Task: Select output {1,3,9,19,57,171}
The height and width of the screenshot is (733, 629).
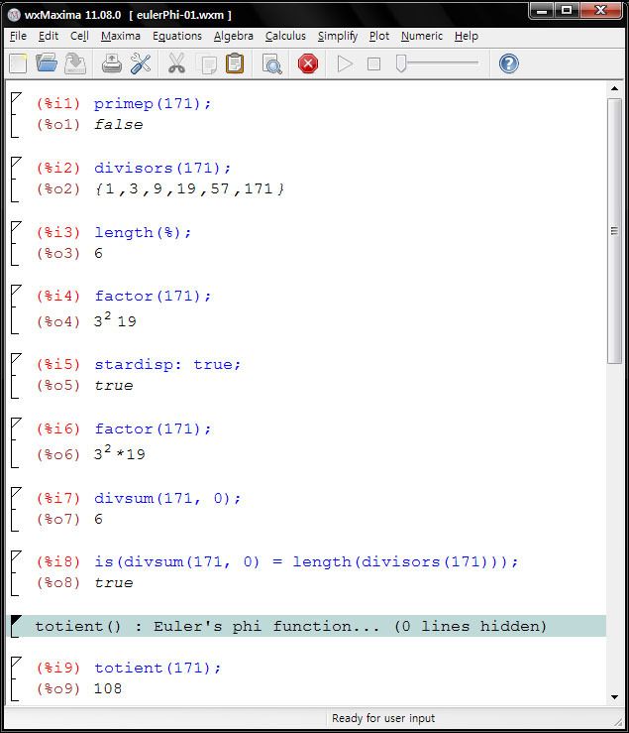Action: coord(189,188)
